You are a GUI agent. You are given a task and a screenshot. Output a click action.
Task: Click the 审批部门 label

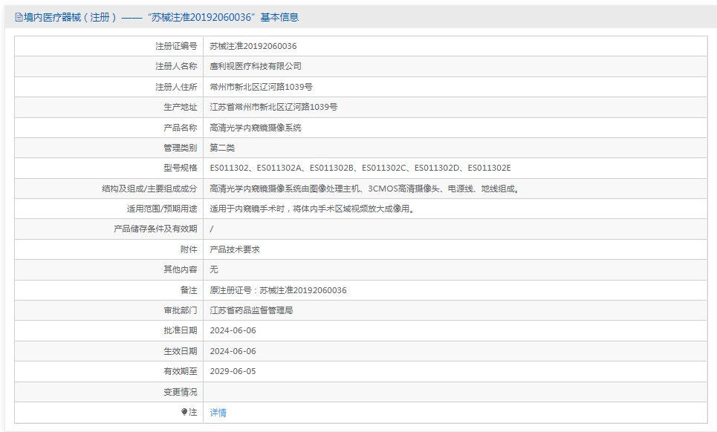[x=180, y=310]
